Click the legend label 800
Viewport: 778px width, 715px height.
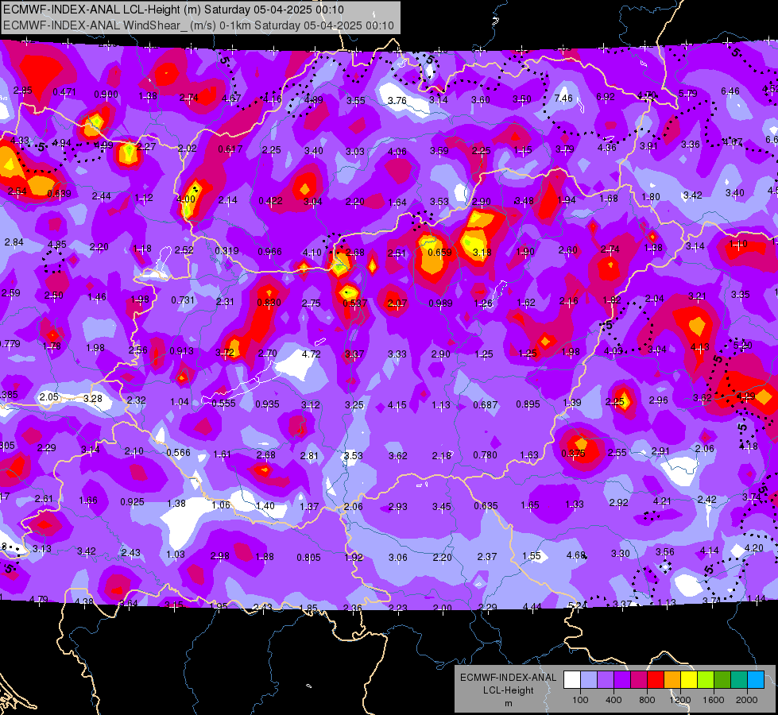pyautogui.click(x=647, y=700)
